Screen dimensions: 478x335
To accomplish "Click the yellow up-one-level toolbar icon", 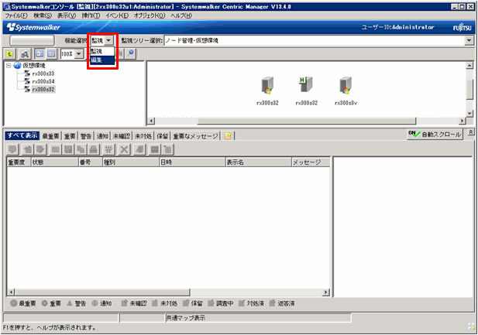I will [10, 54].
